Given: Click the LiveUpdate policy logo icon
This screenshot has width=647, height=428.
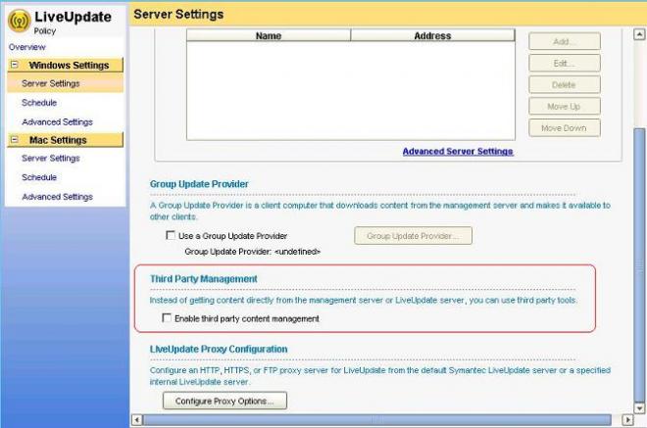Looking at the screenshot, I should coord(19,21).
